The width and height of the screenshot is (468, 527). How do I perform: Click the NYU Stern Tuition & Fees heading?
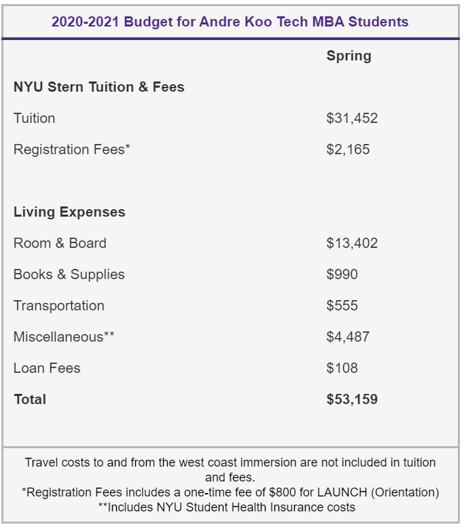click(99, 87)
